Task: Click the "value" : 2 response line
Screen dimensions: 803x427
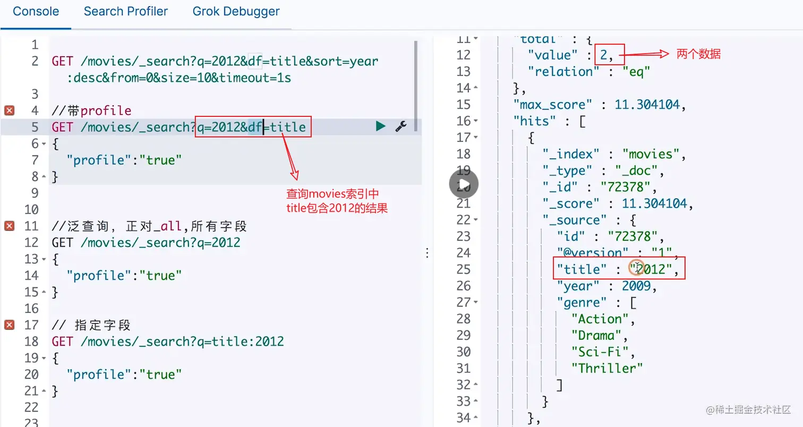Action: [571, 55]
